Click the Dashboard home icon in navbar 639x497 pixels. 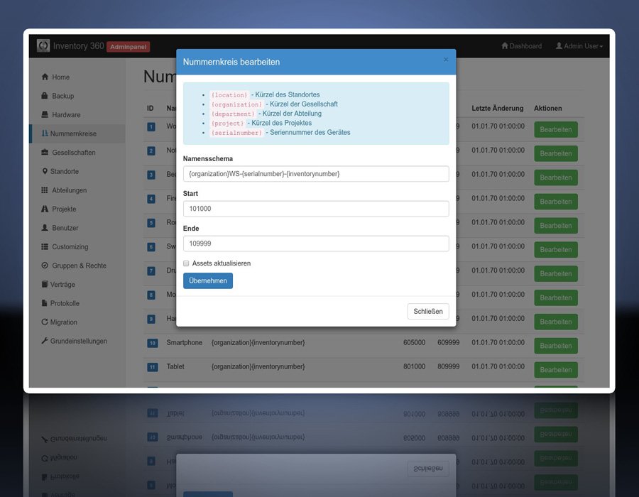(x=505, y=45)
